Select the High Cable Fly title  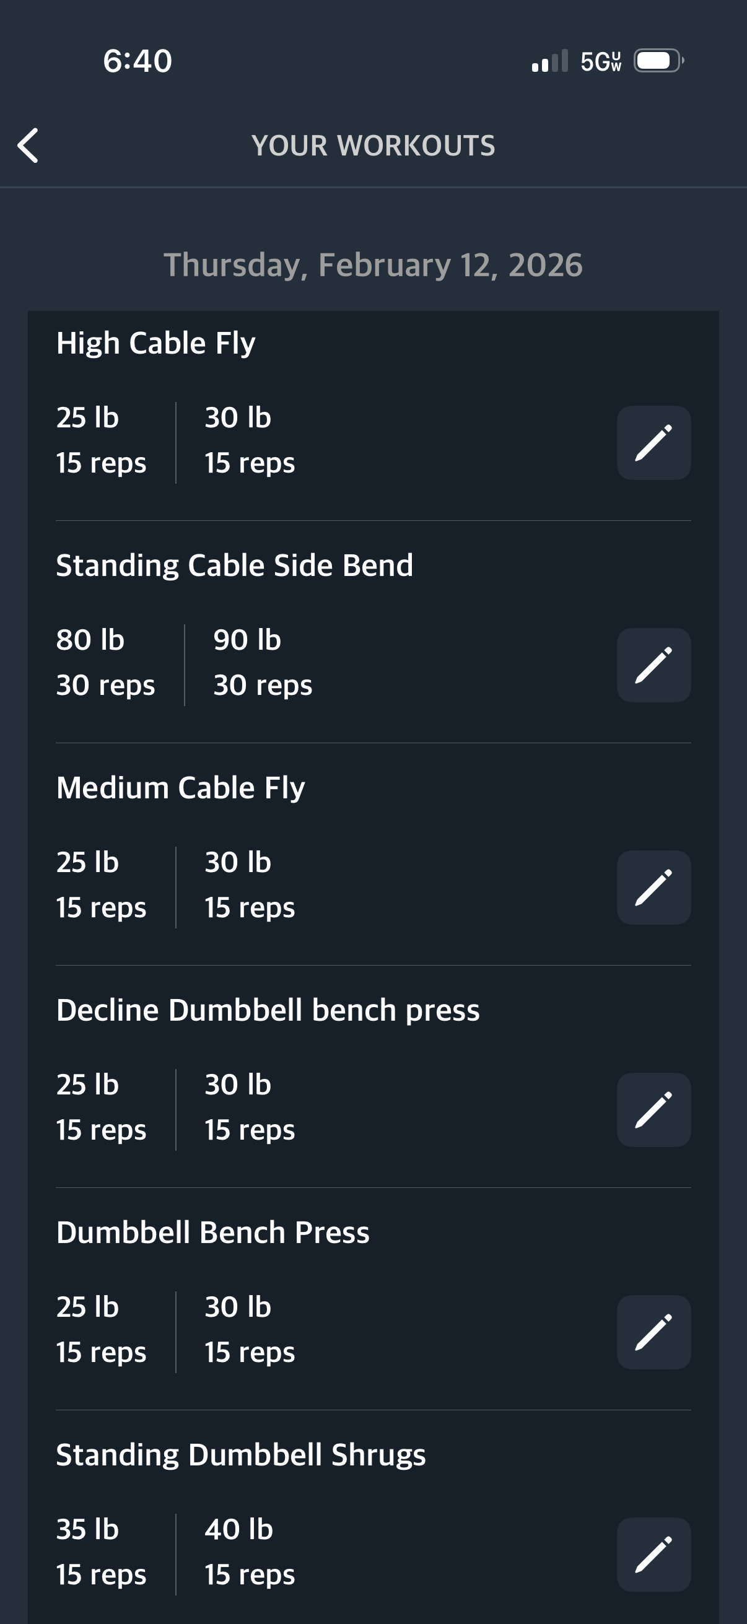(155, 344)
